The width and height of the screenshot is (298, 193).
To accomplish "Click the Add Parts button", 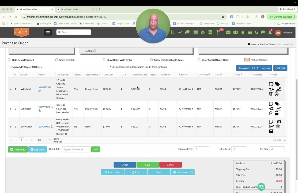I will [38, 149].
